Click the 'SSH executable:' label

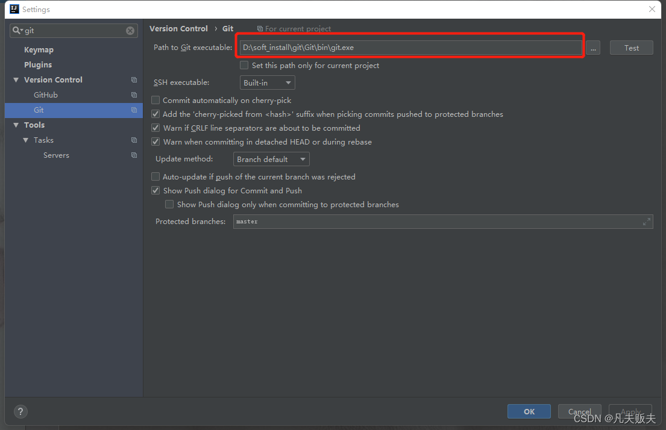pyautogui.click(x=181, y=83)
